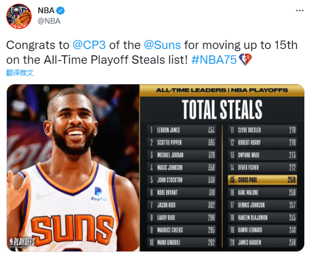This screenshot has height=253, width=309.
Task: Click the NBA Playoffs logo watermark
Action: click(22, 242)
